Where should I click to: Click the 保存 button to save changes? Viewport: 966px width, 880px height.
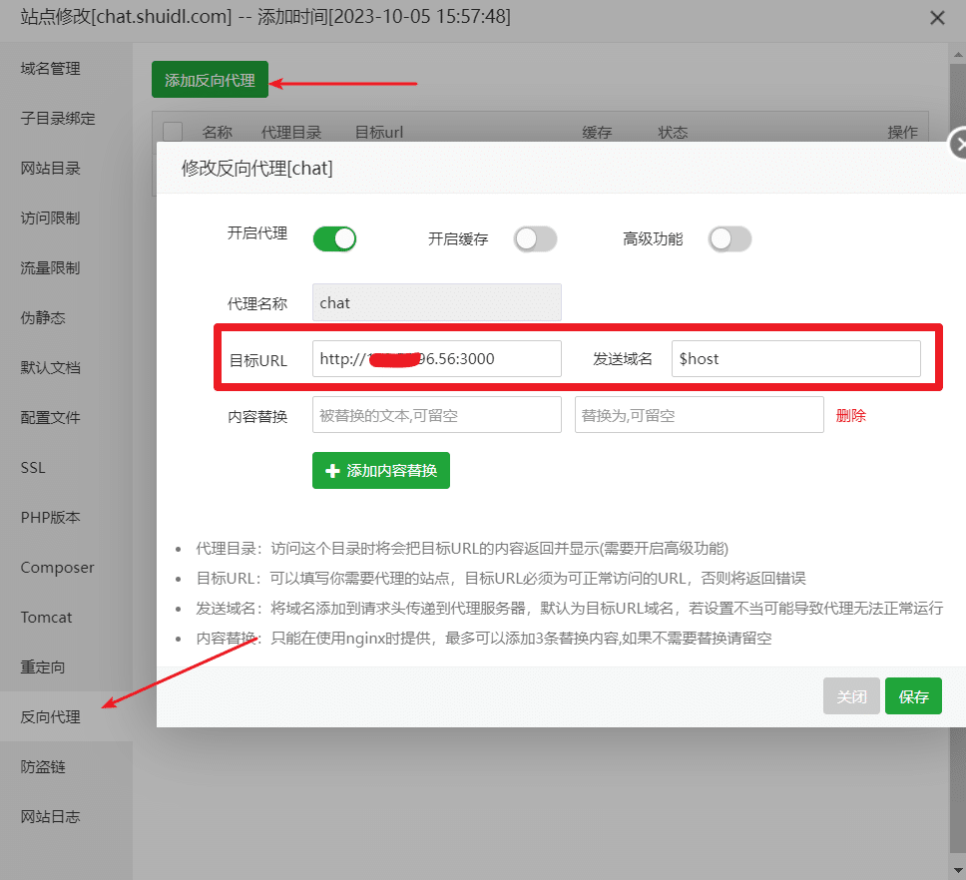[913, 695]
